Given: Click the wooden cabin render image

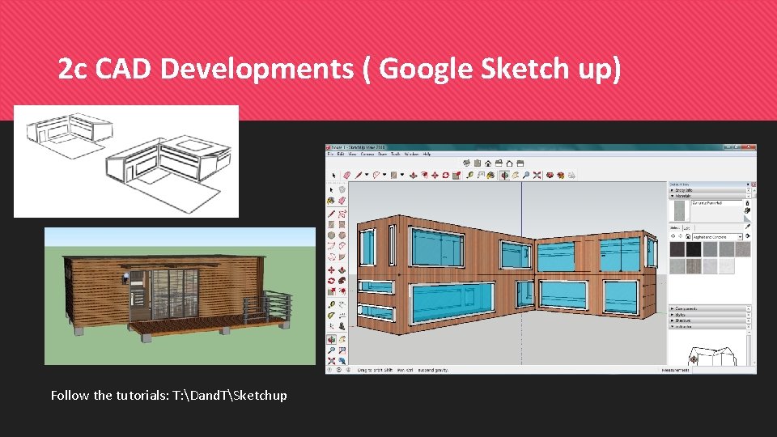Looking at the screenshot, I should 180,296.
